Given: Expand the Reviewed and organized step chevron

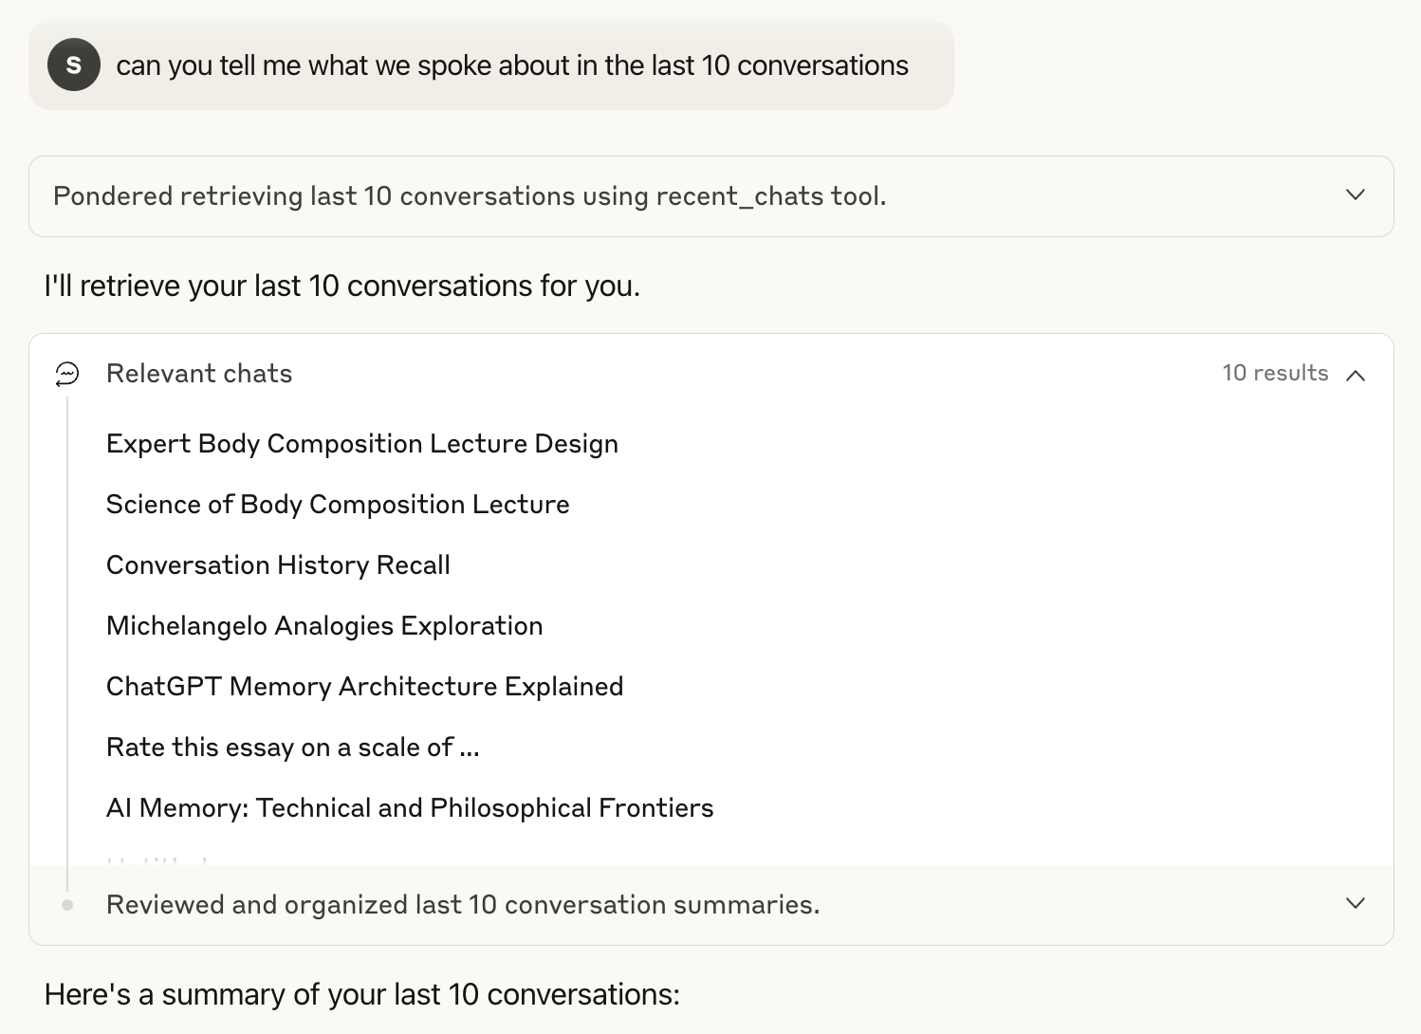Looking at the screenshot, I should [1356, 903].
